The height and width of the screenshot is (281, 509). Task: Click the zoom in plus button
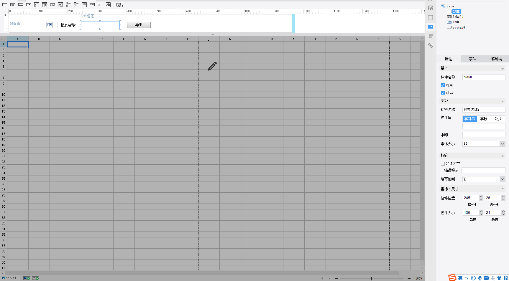pyautogui.click(x=409, y=278)
